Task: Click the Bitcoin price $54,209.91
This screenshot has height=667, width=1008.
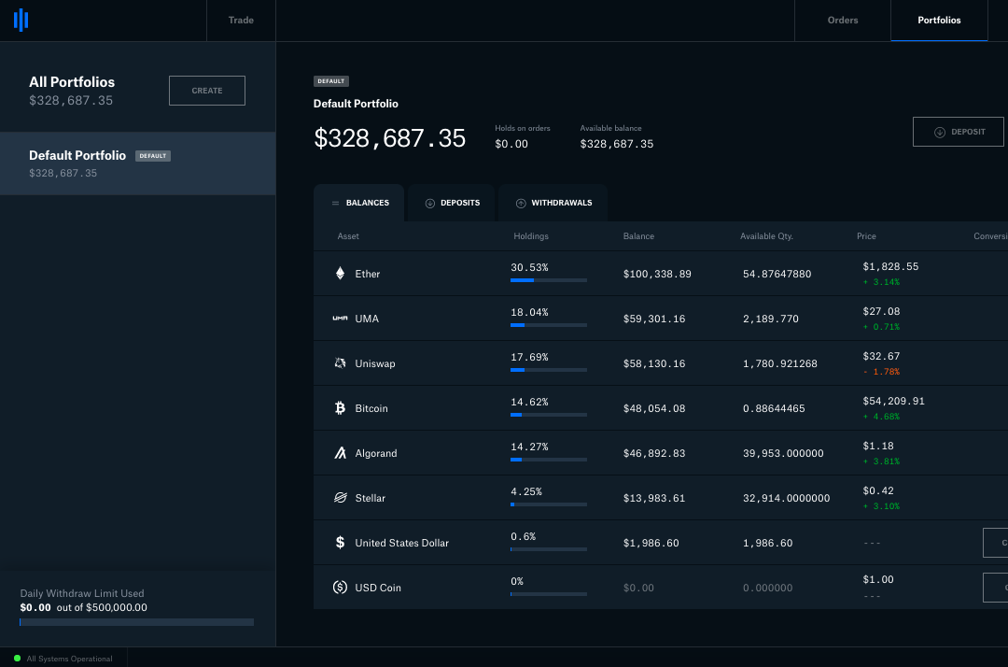Action: point(893,402)
